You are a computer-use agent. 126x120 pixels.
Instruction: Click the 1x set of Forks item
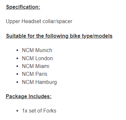(39, 111)
